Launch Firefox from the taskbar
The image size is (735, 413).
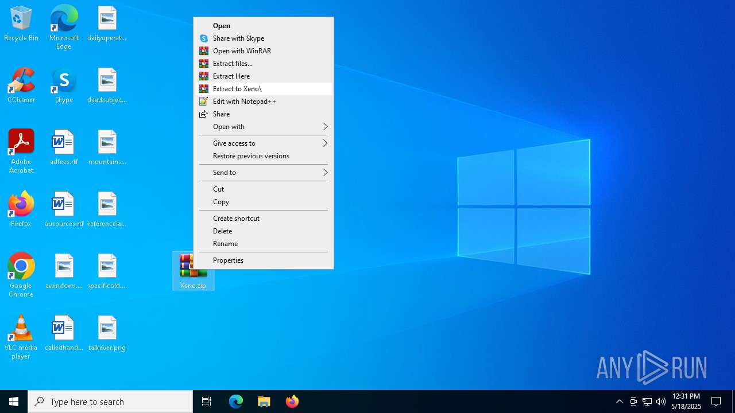pos(292,402)
